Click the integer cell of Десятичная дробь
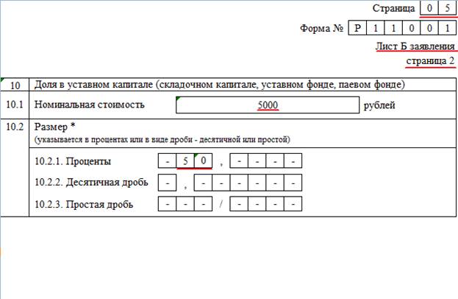Viewport: 458px width, 299px height. [x=168, y=183]
